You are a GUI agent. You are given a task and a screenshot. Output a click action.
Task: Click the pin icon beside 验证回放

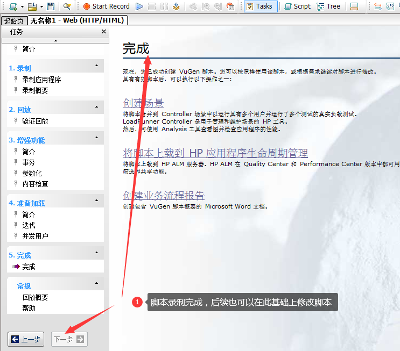click(16, 121)
